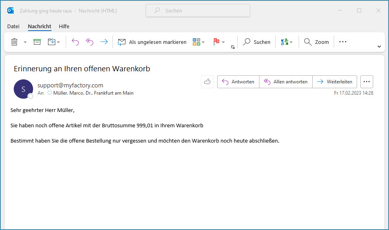
Task: Open the Datei menu
Action: pos(13,27)
